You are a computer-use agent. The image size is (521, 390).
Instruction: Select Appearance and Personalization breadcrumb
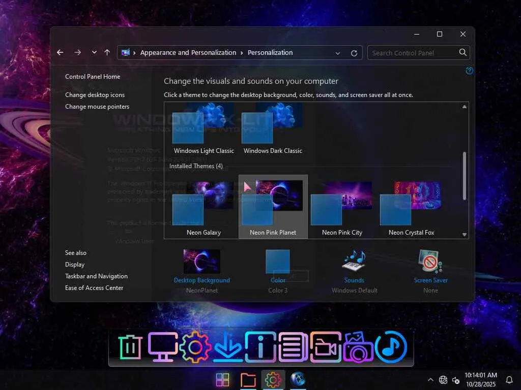point(188,52)
